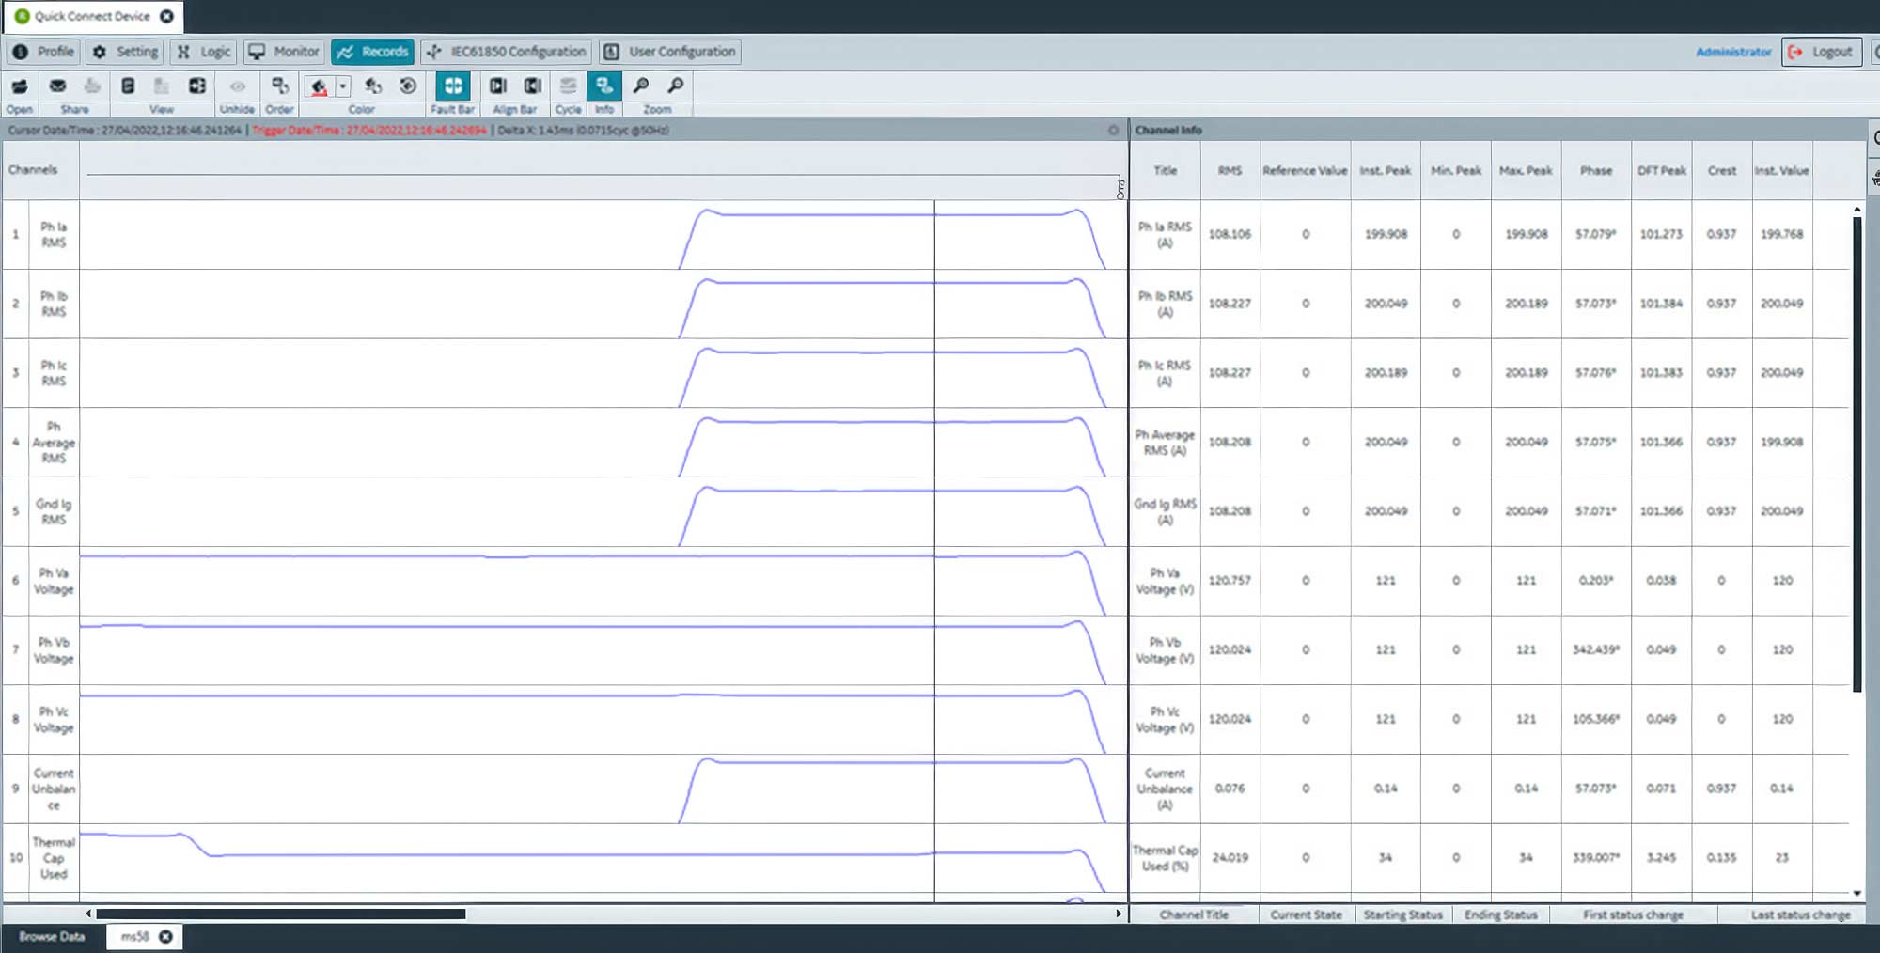Click the Crest column header
Screen dimensions: 1880x953
1722,170
